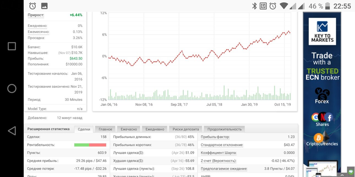Open the Ежедневно tab in extended statistics
355x177 pixels.
(x=155, y=129)
